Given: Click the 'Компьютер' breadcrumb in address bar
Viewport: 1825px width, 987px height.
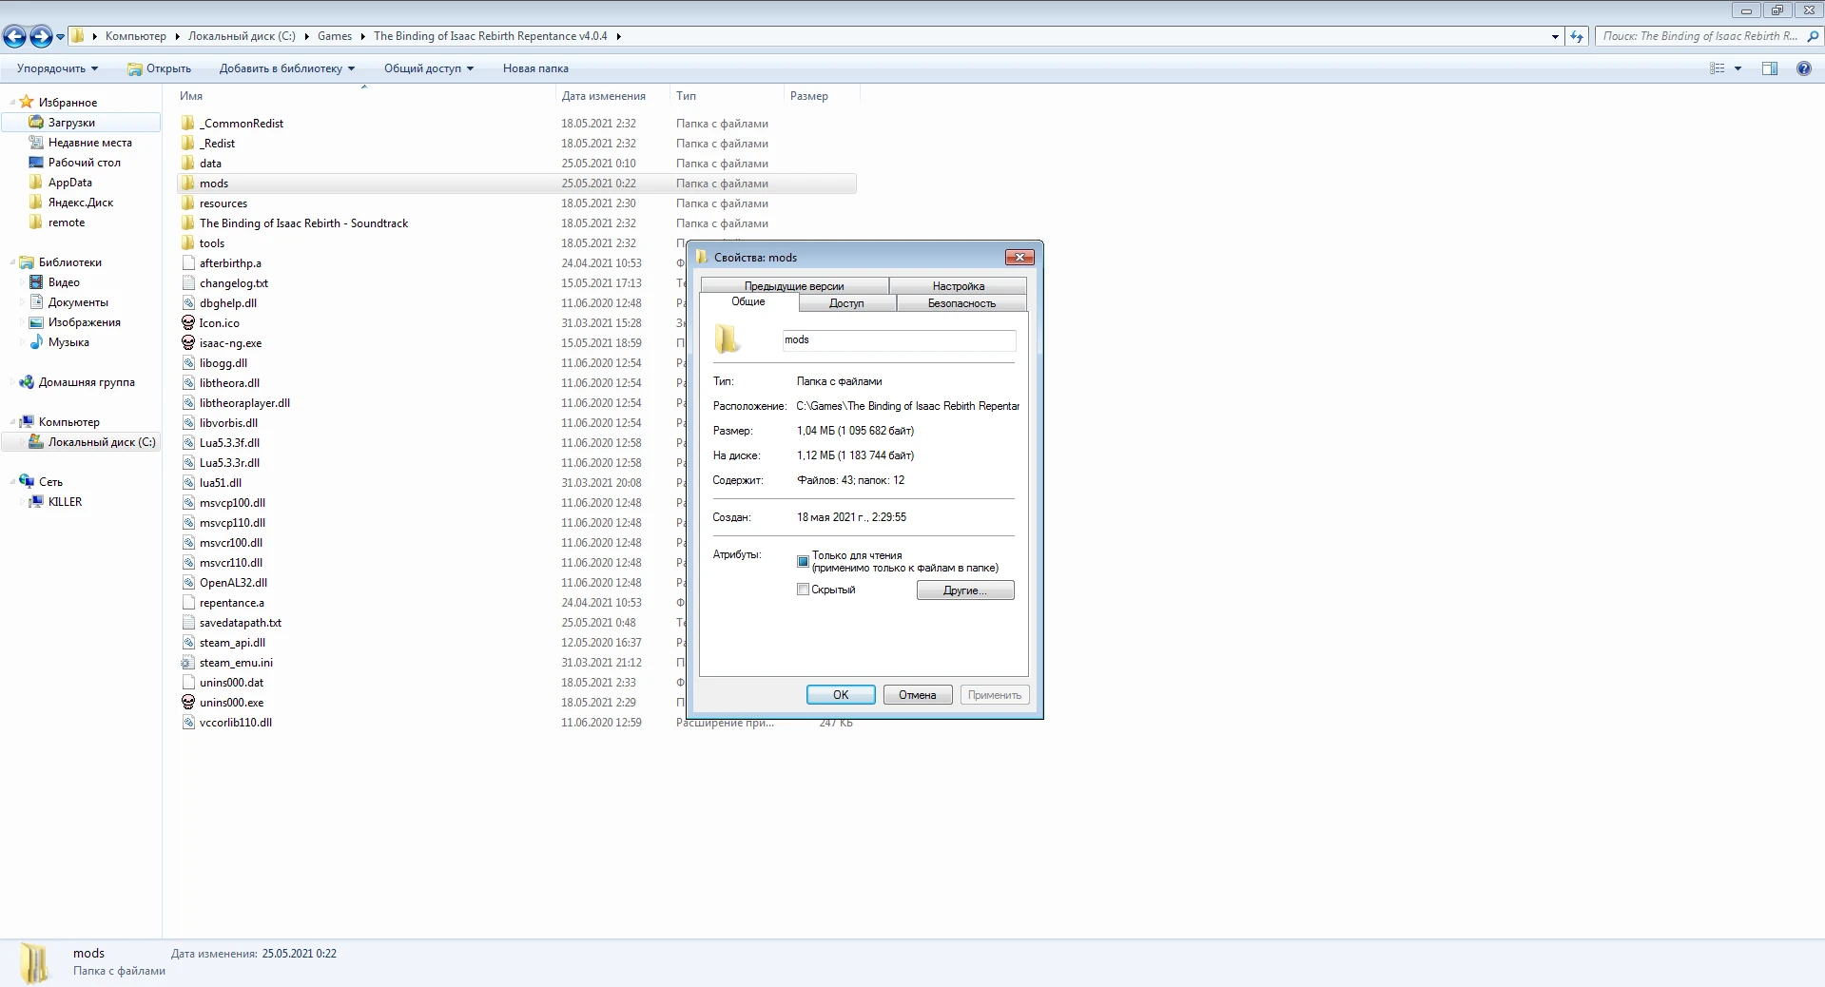Looking at the screenshot, I should (x=136, y=36).
